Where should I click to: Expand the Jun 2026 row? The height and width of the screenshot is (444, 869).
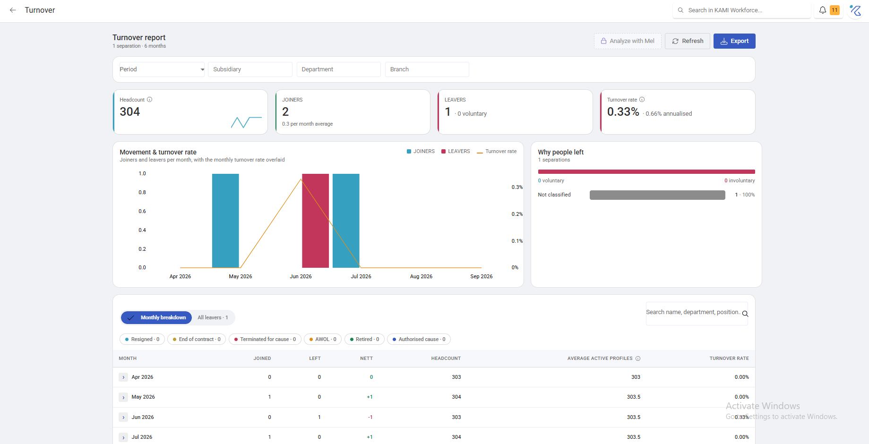(123, 418)
